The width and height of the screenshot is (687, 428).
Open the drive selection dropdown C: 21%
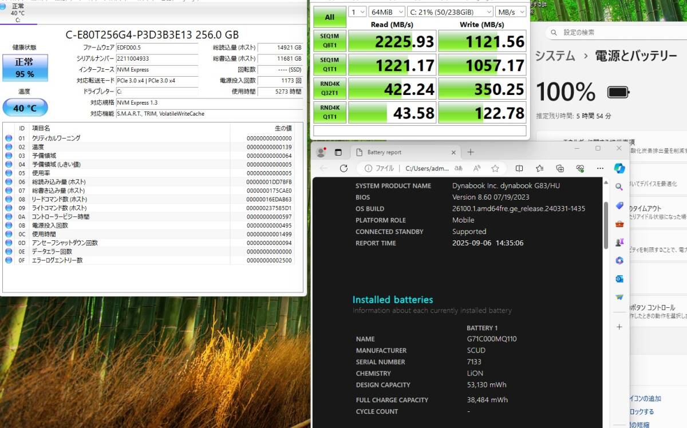click(450, 11)
